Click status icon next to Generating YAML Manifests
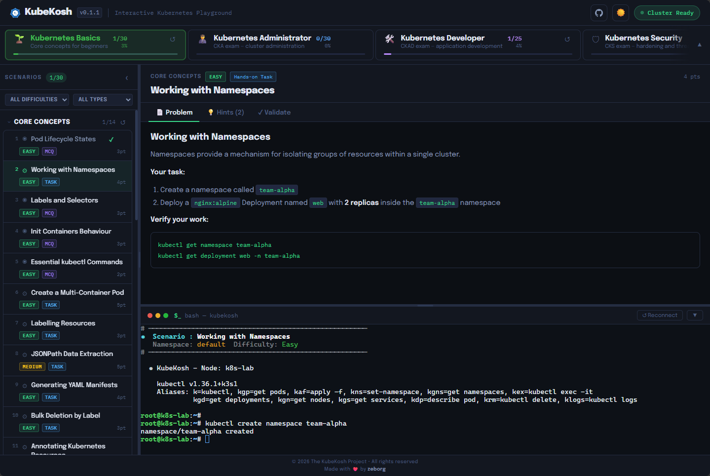The width and height of the screenshot is (710, 476). click(25, 386)
